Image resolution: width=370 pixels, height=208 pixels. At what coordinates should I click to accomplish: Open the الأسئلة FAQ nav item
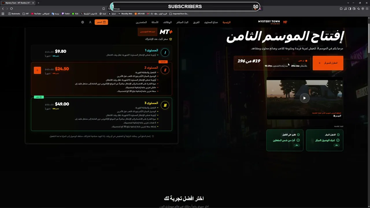point(155,22)
